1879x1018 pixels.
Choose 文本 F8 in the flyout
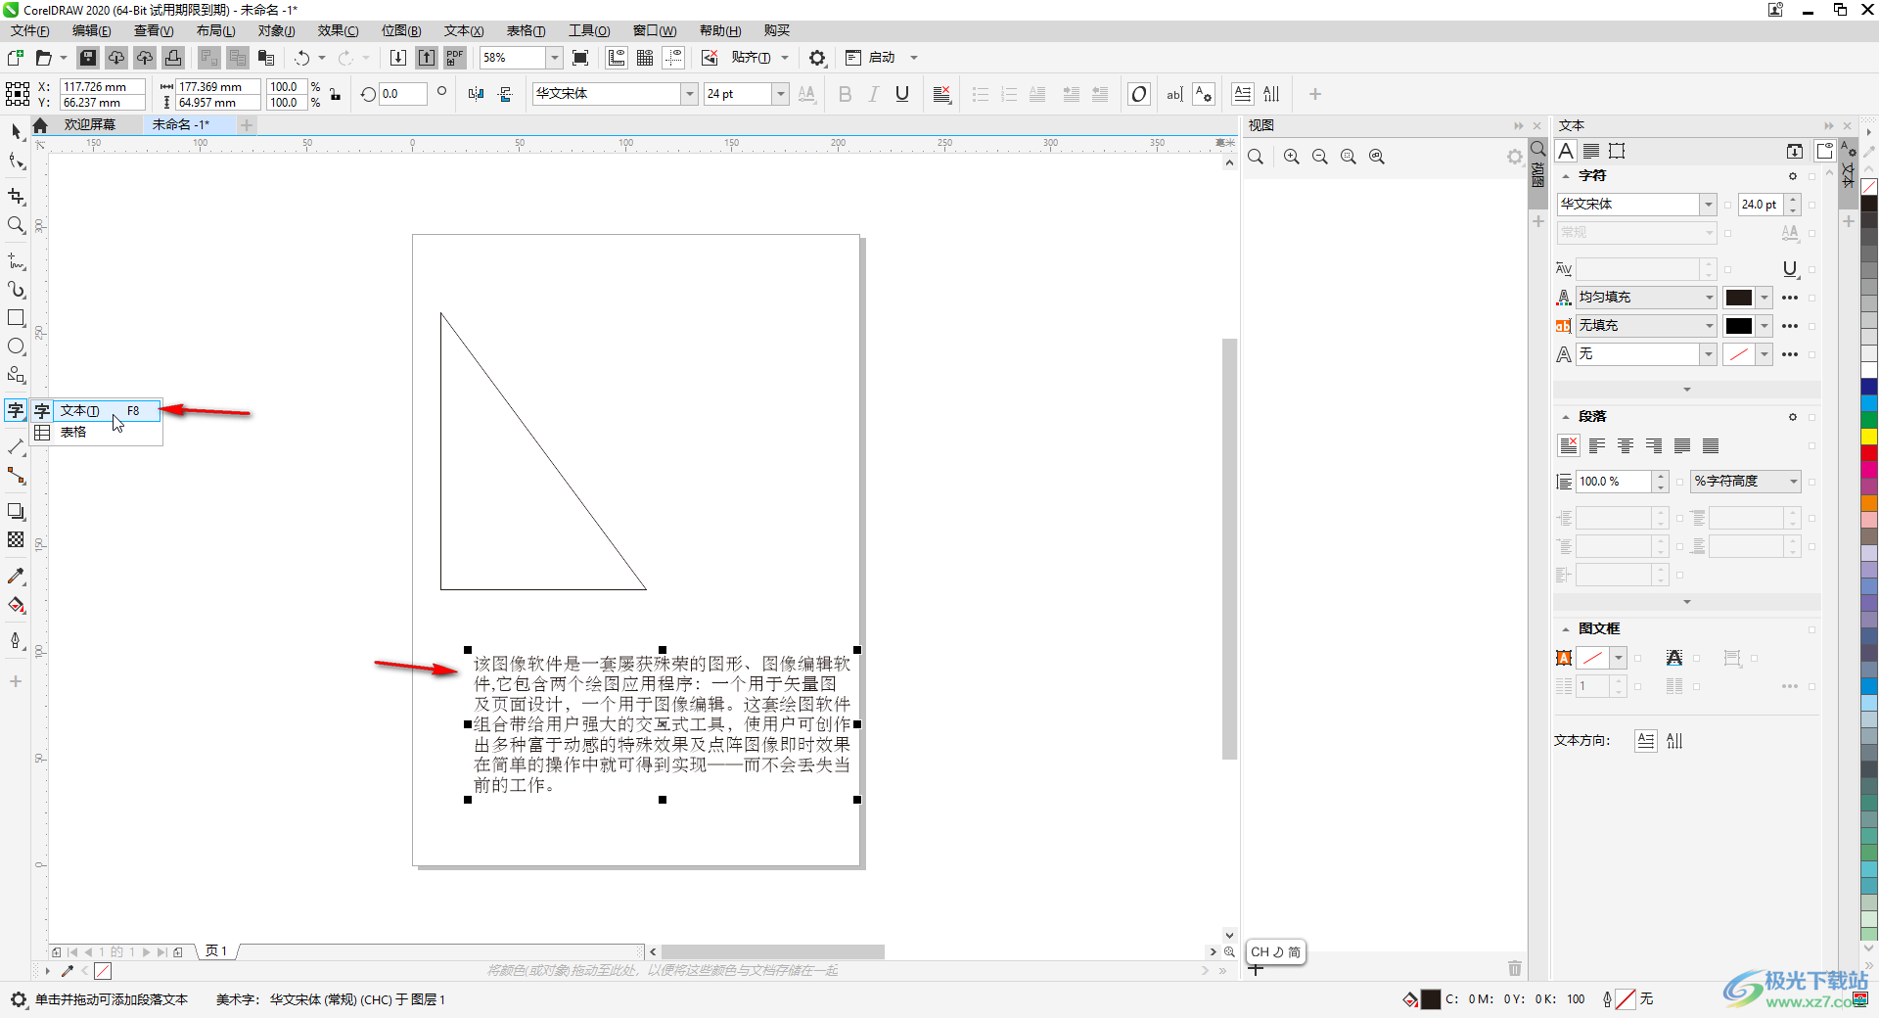96,411
